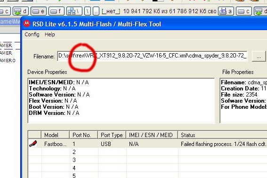The height and width of the screenshot is (178, 267).
Task: Select the USB port type cell
Action: point(106,144)
